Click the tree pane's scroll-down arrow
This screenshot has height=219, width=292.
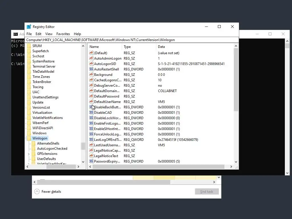point(83,162)
